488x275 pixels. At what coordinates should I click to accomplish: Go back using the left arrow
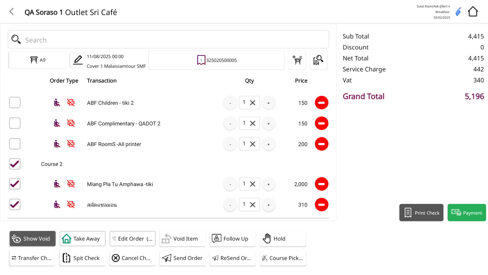(x=12, y=12)
